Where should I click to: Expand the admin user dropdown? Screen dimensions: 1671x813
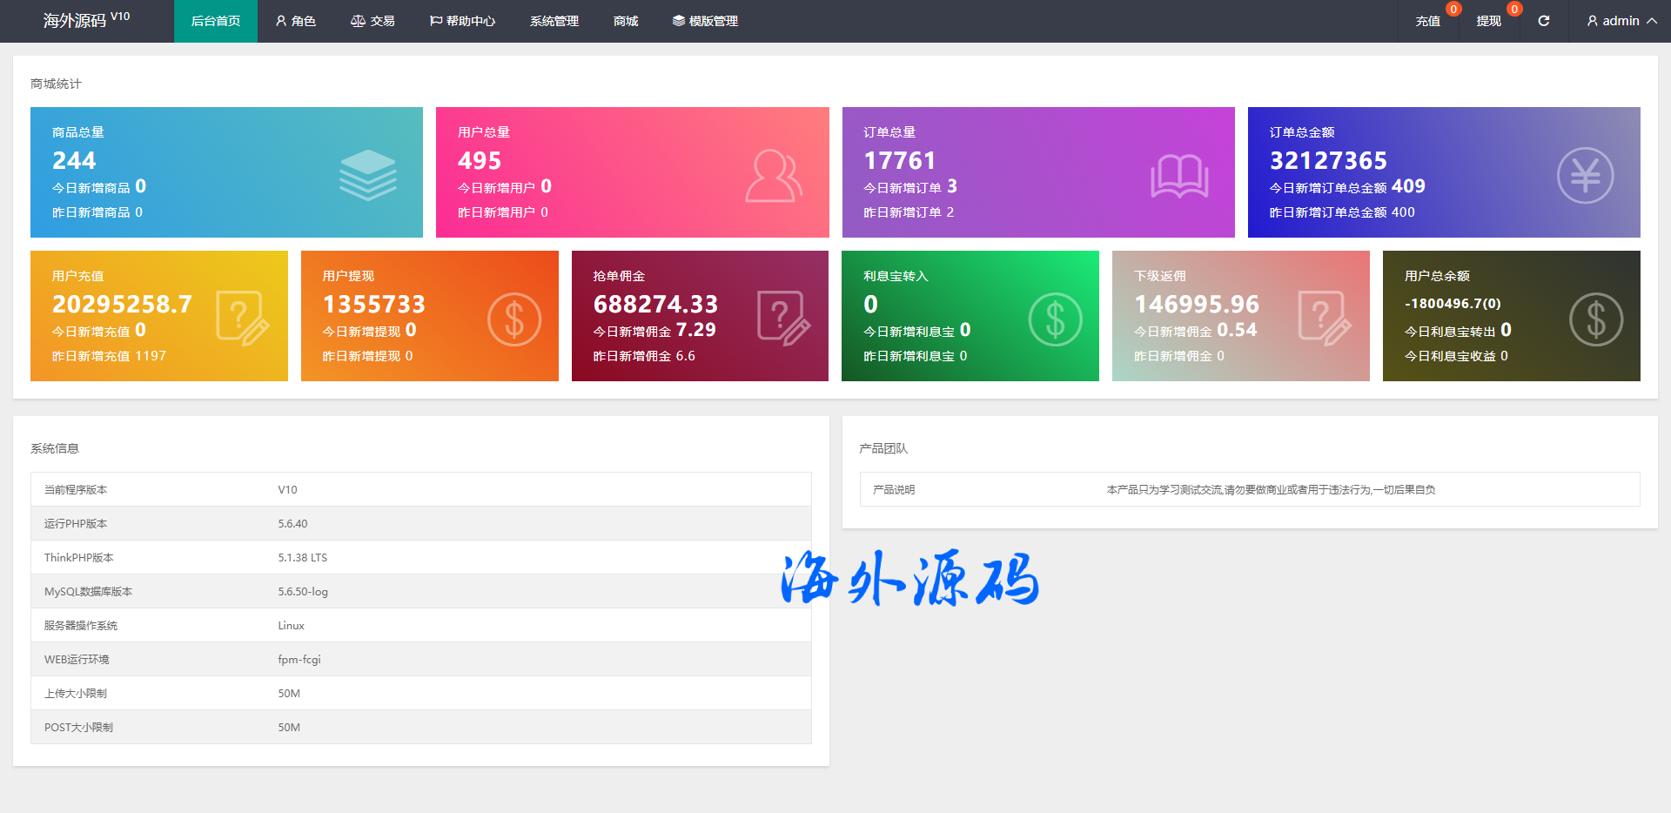[1621, 21]
